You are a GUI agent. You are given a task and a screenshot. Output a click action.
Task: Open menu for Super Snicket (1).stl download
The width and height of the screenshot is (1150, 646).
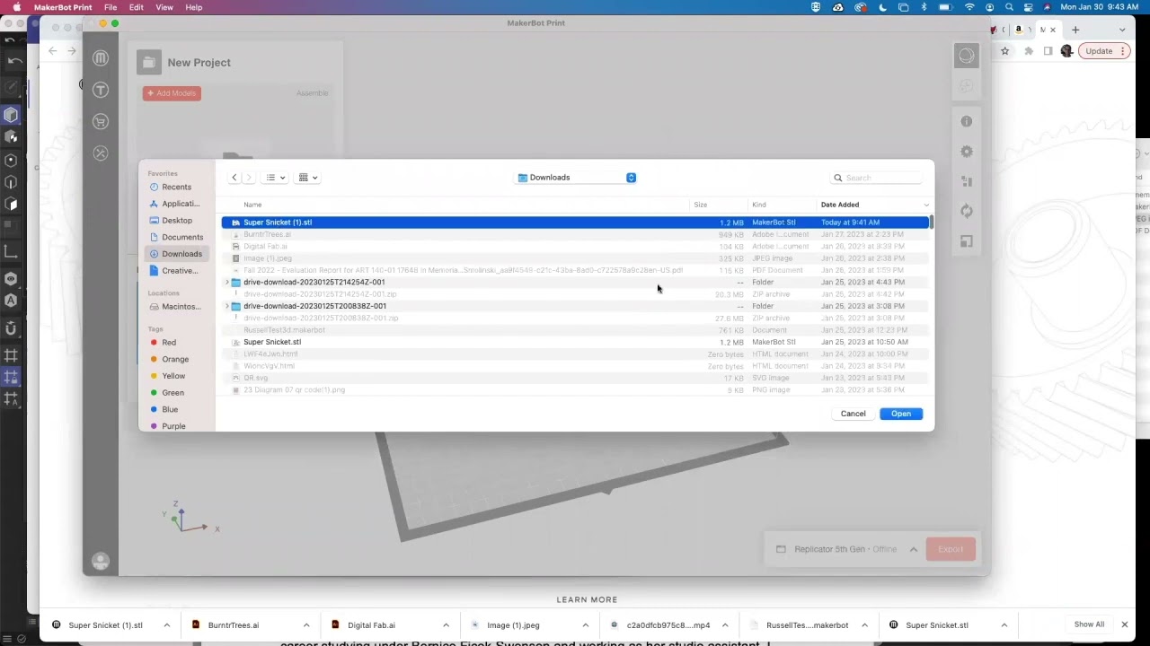coord(166,625)
